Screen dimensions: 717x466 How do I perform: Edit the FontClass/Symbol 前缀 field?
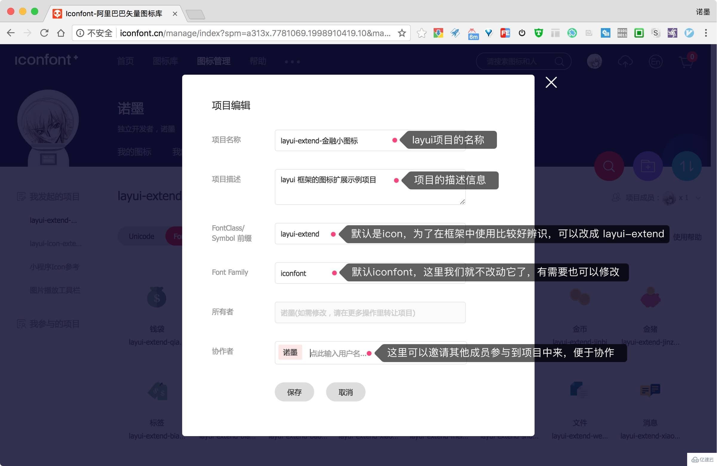tap(370, 234)
